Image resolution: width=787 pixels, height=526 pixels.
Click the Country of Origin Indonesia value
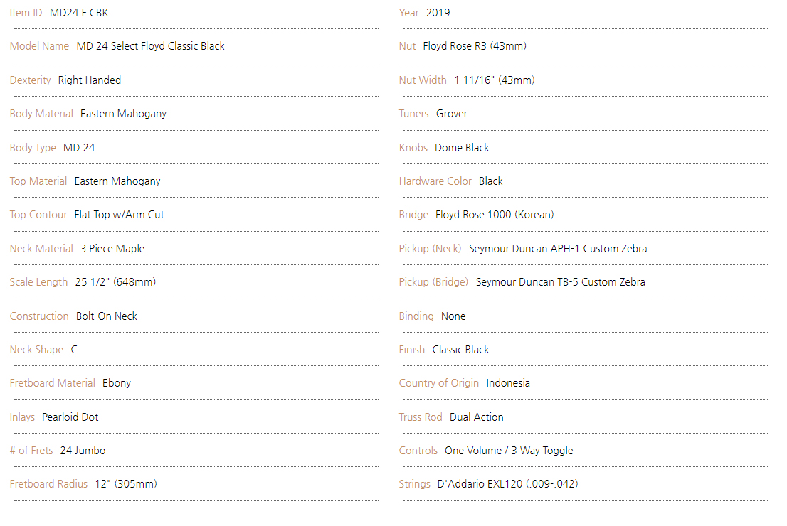tap(508, 383)
